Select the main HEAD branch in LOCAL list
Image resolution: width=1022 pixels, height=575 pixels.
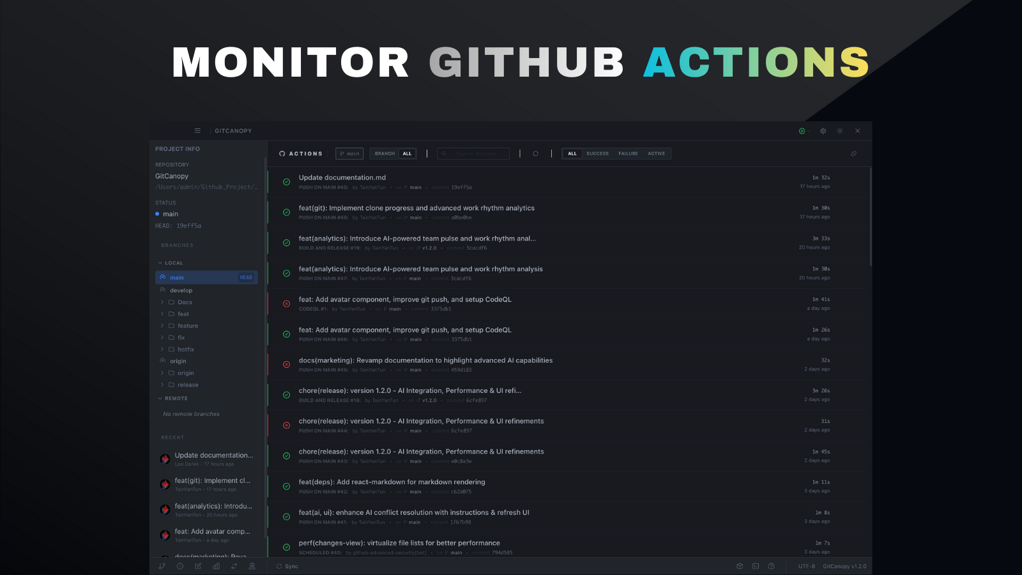206,277
